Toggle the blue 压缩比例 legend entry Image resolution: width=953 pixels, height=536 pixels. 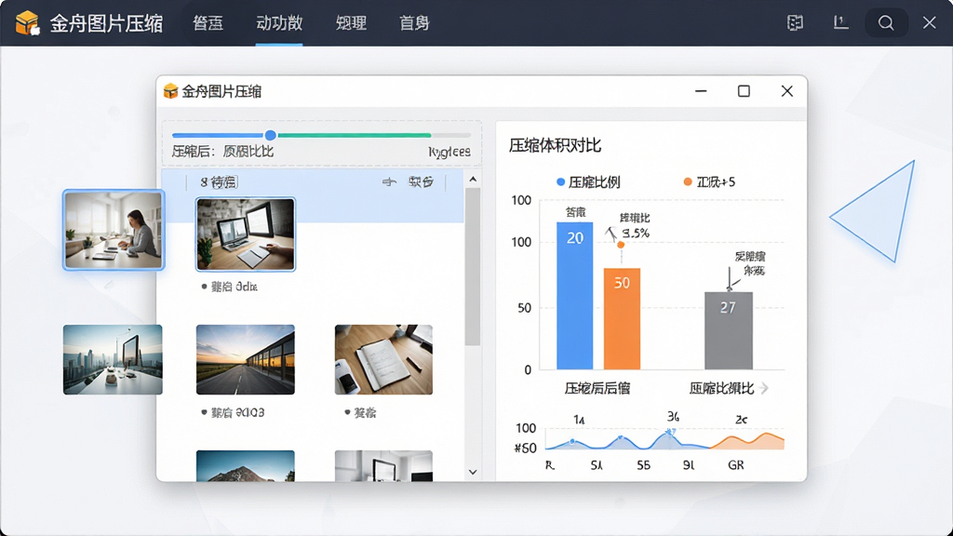[588, 181]
